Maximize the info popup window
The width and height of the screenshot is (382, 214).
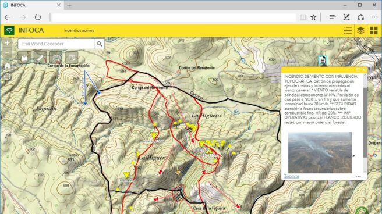(x=358, y=70)
